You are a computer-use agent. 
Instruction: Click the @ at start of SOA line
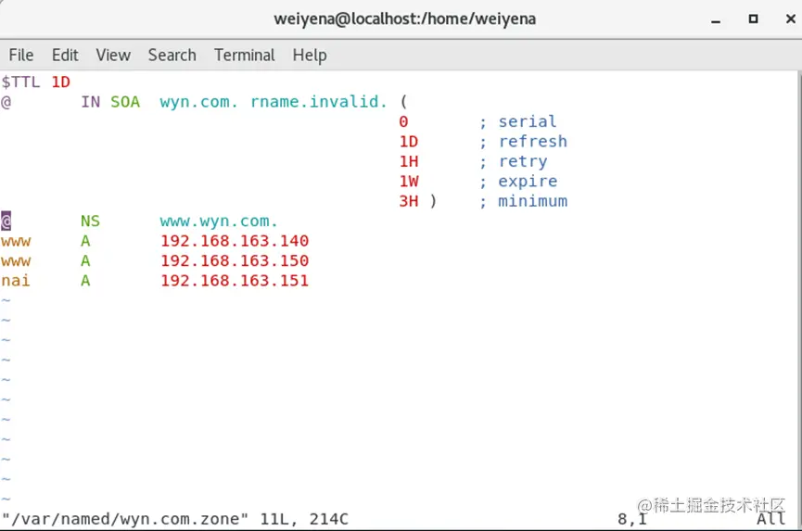6,102
